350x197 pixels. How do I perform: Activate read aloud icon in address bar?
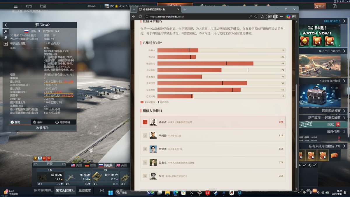coord(251,17)
